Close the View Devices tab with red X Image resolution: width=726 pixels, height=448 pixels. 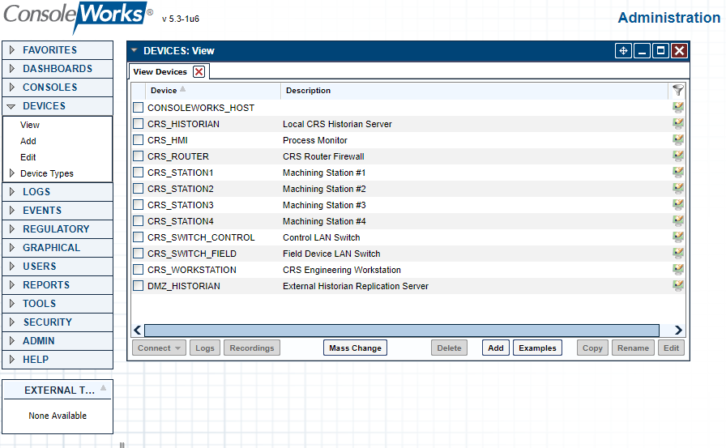pyautogui.click(x=199, y=72)
